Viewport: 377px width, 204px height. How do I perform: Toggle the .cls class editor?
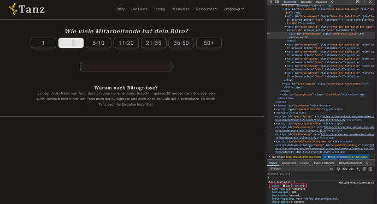[351, 169]
